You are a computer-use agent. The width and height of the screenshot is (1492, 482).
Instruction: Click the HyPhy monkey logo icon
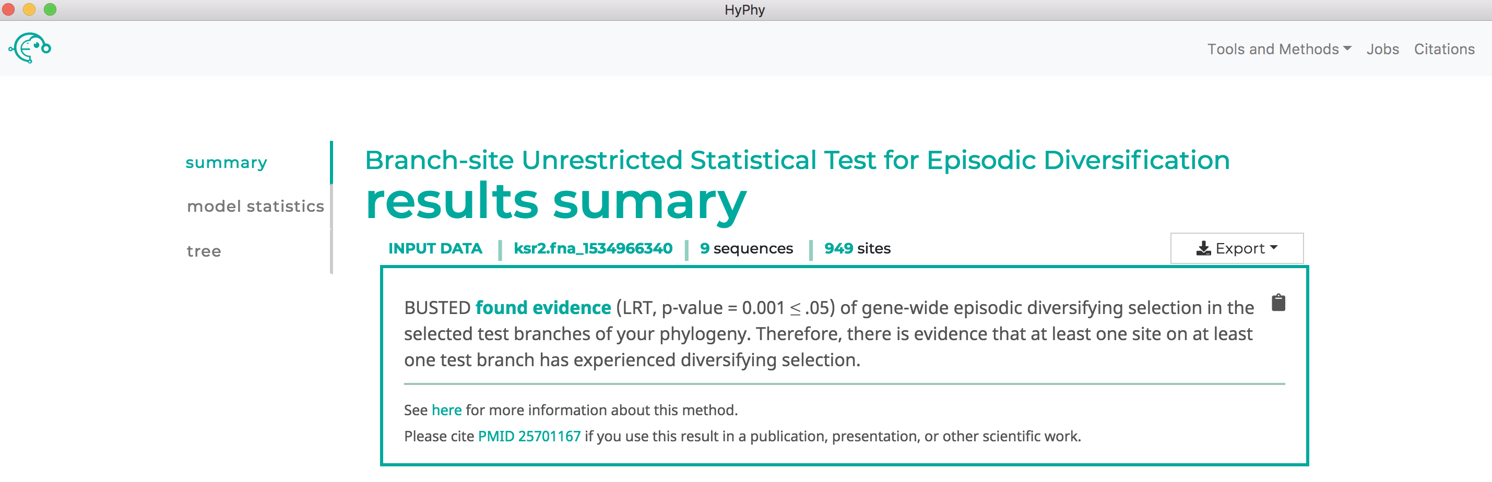(30, 48)
